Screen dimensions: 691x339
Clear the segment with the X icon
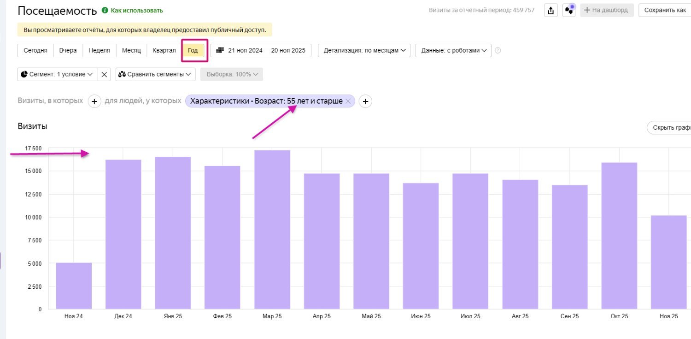pyautogui.click(x=104, y=74)
